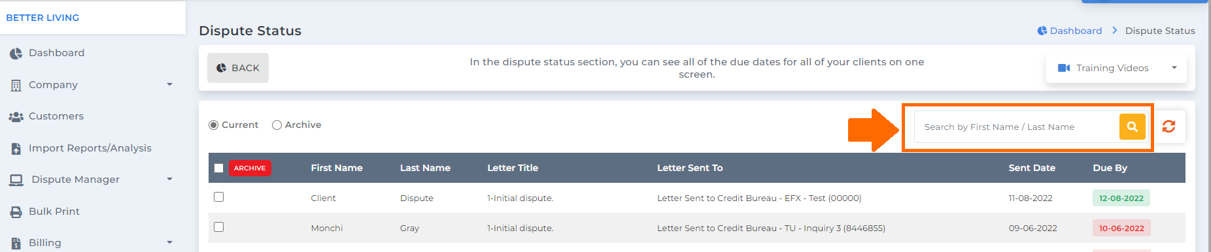Viewport: 1211px width, 252px height.
Task: Check the Monchi Gray row checkbox
Action: (219, 227)
